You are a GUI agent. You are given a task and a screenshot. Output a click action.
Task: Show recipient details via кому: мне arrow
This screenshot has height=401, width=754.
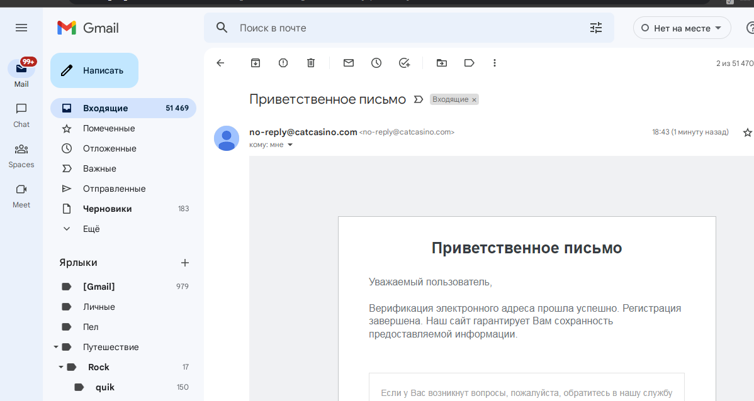pos(290,144)
